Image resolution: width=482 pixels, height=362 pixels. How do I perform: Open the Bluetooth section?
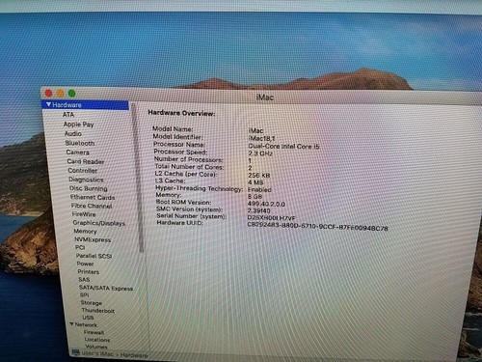click(x=80, y=143)
